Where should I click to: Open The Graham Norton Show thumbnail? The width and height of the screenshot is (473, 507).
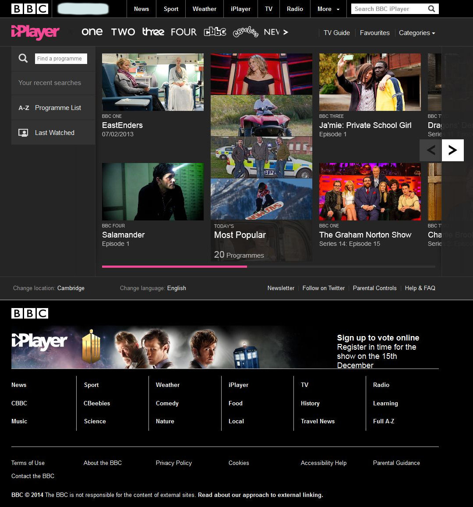pyautogui.click(x=370, y=191)
